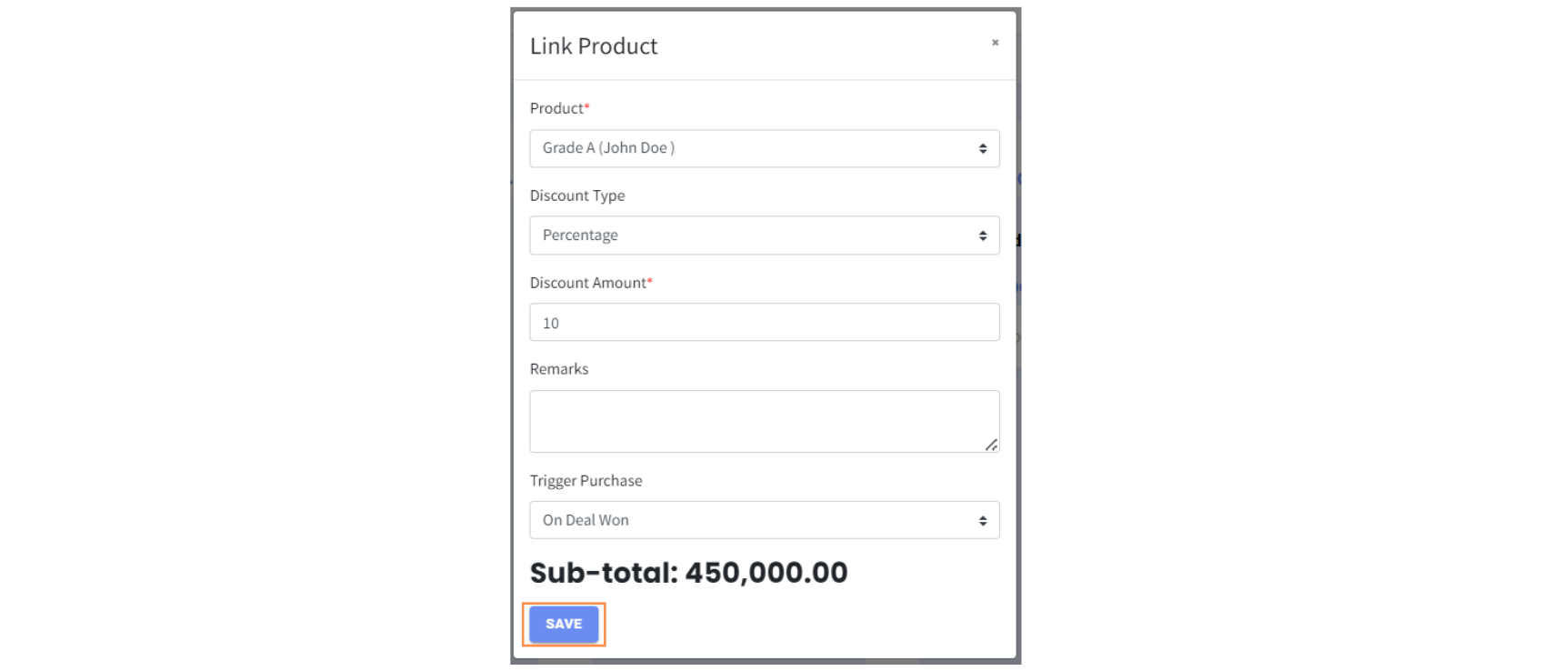Focus the Discount Amount input field

click(764, 323)
